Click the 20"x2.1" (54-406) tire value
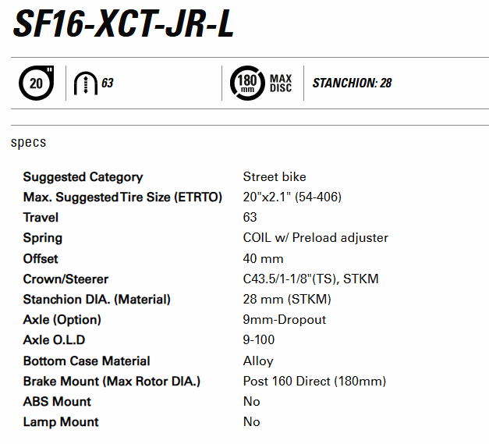This screenshot has height=444, width=489. tap(292, 197)
